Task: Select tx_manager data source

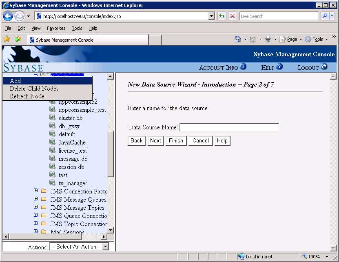Action: pos(73,184)
